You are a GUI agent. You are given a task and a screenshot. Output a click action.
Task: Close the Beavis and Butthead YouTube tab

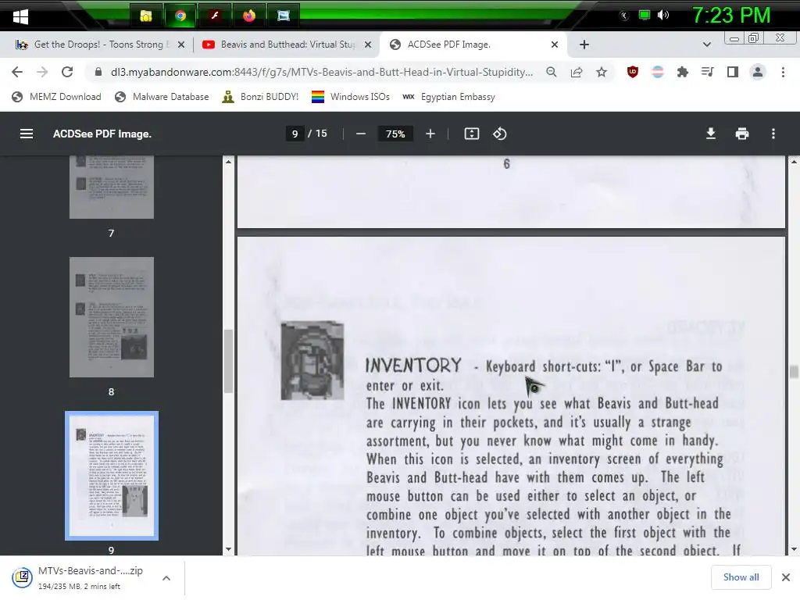coord(368,45)
